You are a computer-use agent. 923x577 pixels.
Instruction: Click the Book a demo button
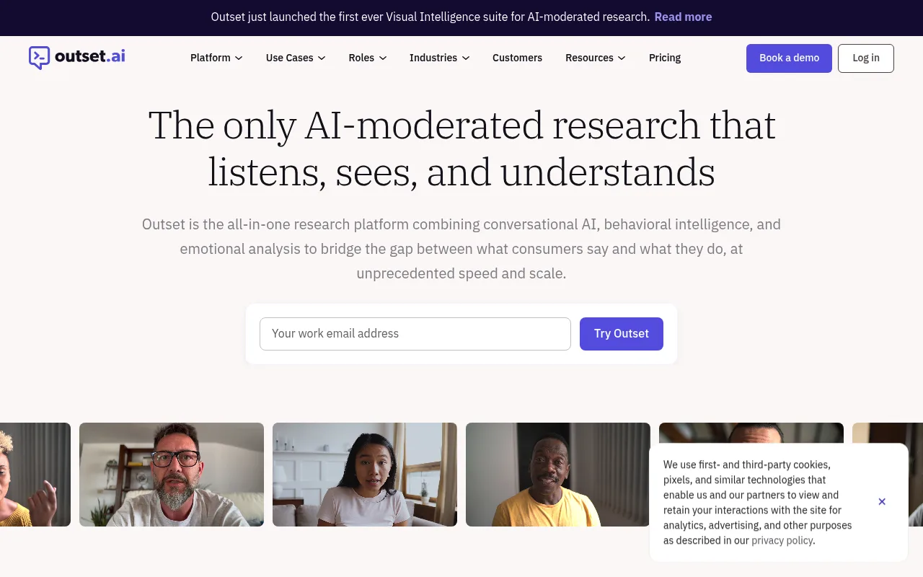click(x=789, y=58)
